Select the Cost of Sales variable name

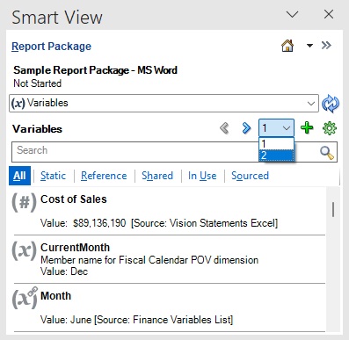click(x=74, y=199)
